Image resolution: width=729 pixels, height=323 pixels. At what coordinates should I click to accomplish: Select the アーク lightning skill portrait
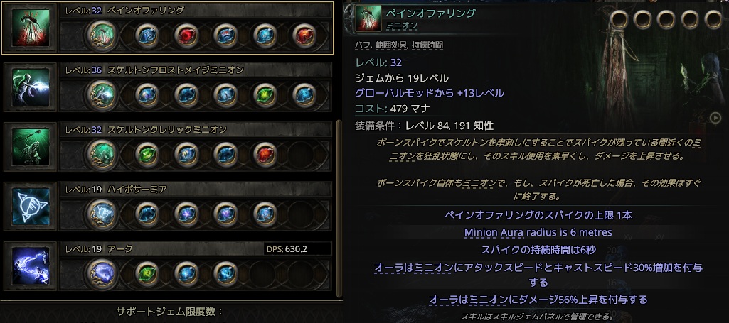[30, 265]
